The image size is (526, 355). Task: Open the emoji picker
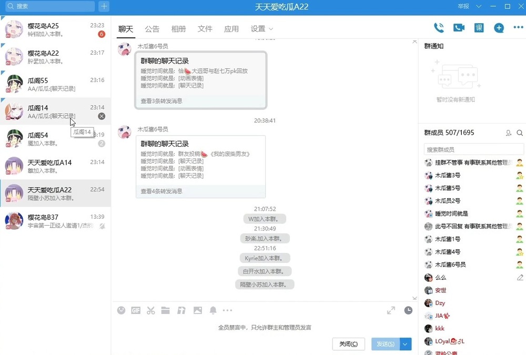121,310
